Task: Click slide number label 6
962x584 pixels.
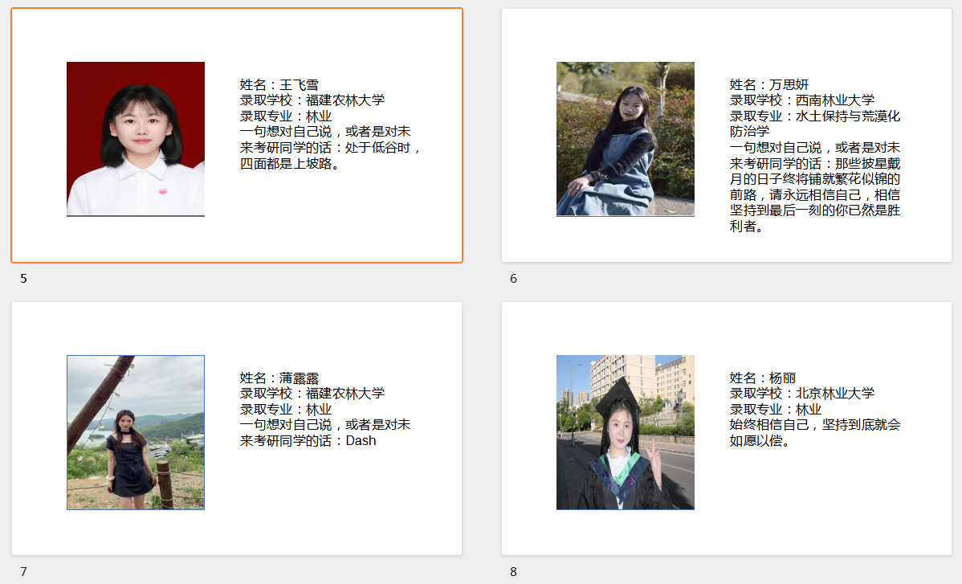Action: [513, 279]
